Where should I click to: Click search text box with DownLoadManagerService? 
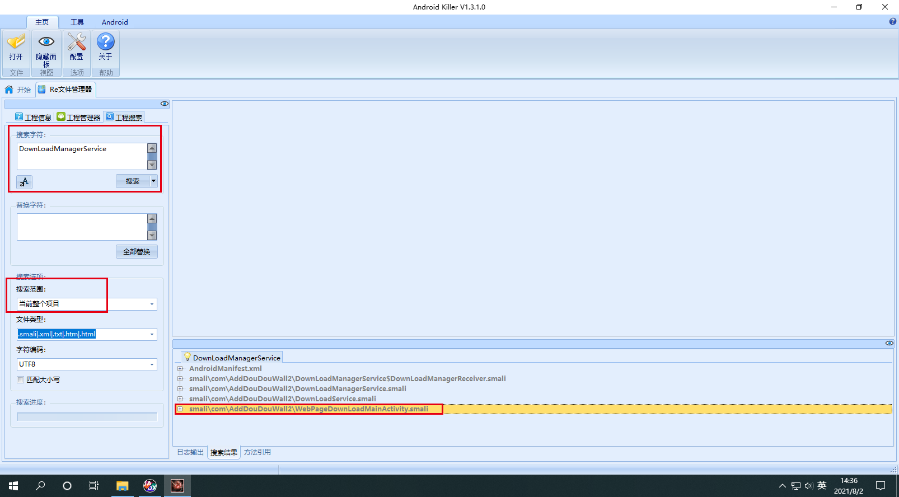point(82,156)
